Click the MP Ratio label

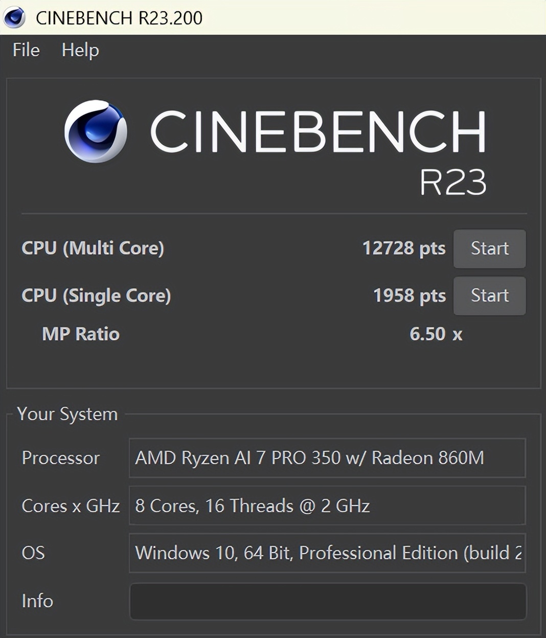click(x=81, y=334)
